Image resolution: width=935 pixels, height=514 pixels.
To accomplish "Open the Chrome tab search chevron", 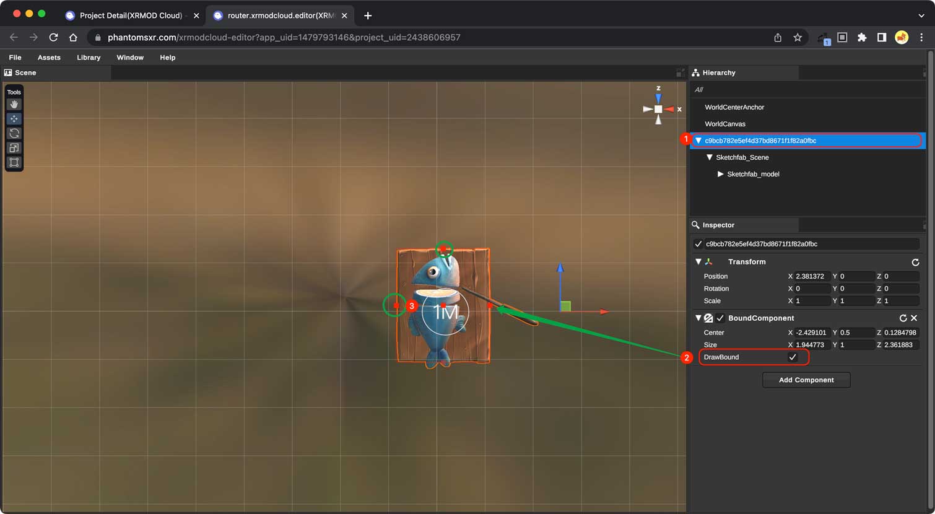I will (921, 15).
